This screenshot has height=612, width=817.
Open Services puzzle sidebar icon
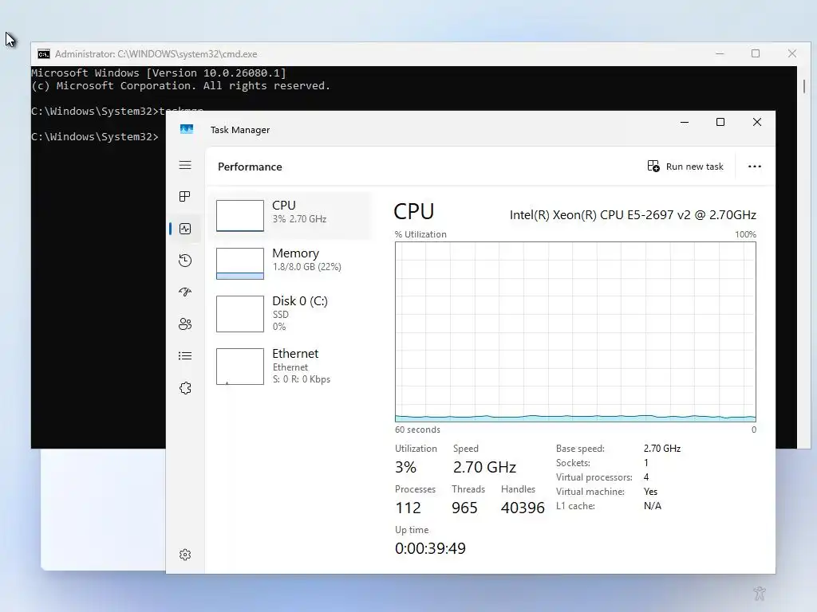click(x=185, y=388)
